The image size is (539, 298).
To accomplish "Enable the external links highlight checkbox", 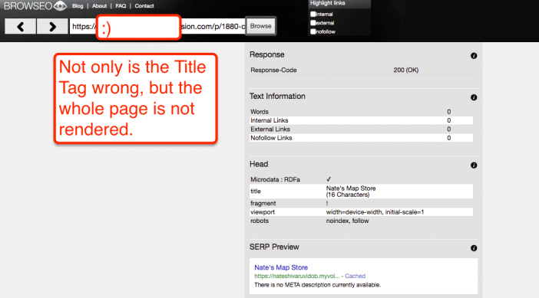I will click(312, 23).
